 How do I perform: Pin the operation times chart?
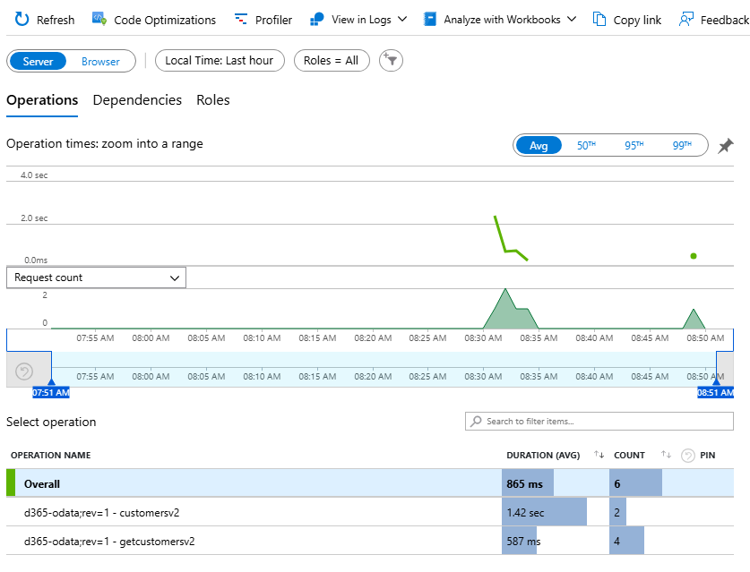(726, 145)
